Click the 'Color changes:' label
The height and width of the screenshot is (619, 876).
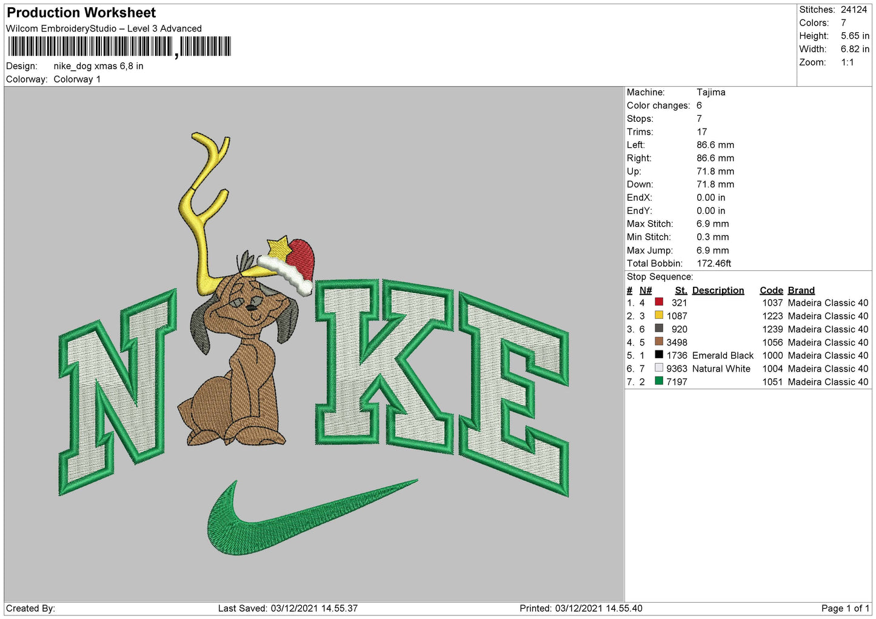(658, 105)
